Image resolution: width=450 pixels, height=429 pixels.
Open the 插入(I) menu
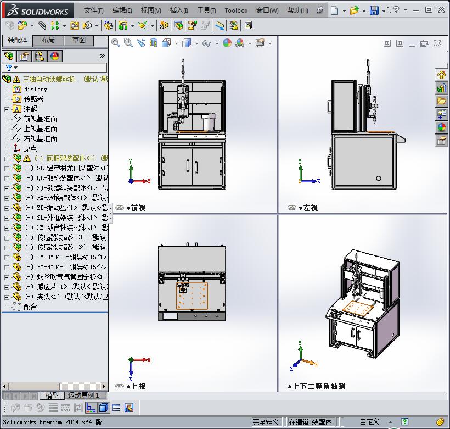click(x=179, y=10)
